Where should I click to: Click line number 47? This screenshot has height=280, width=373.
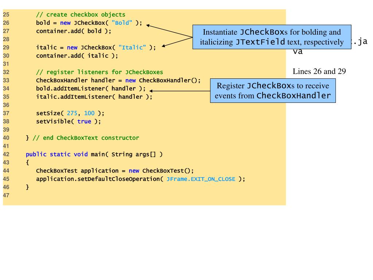[x=6, y=195]
